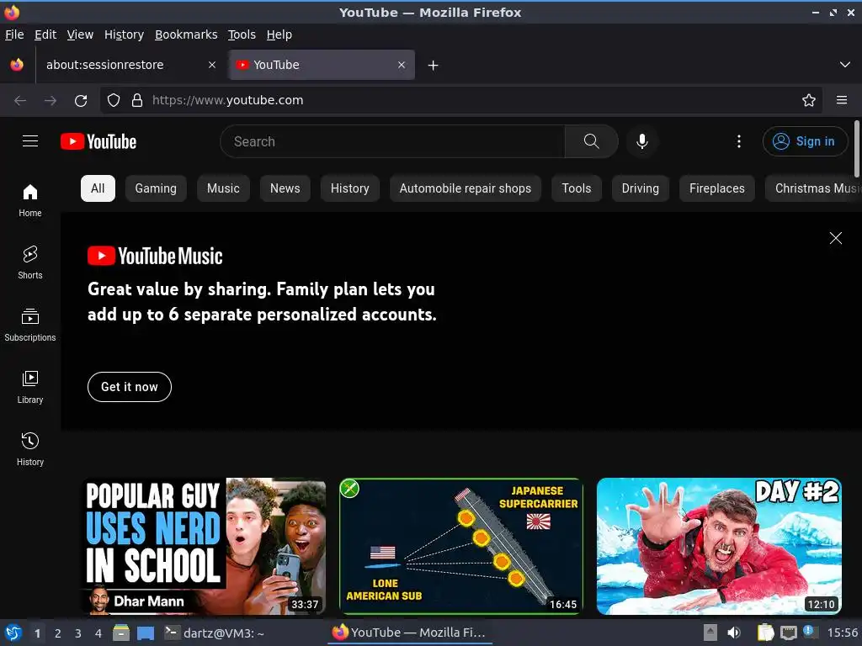This screenshot has height=646, width=862.
Task: Open the Bookmarks menu
Action: (186, 34)
